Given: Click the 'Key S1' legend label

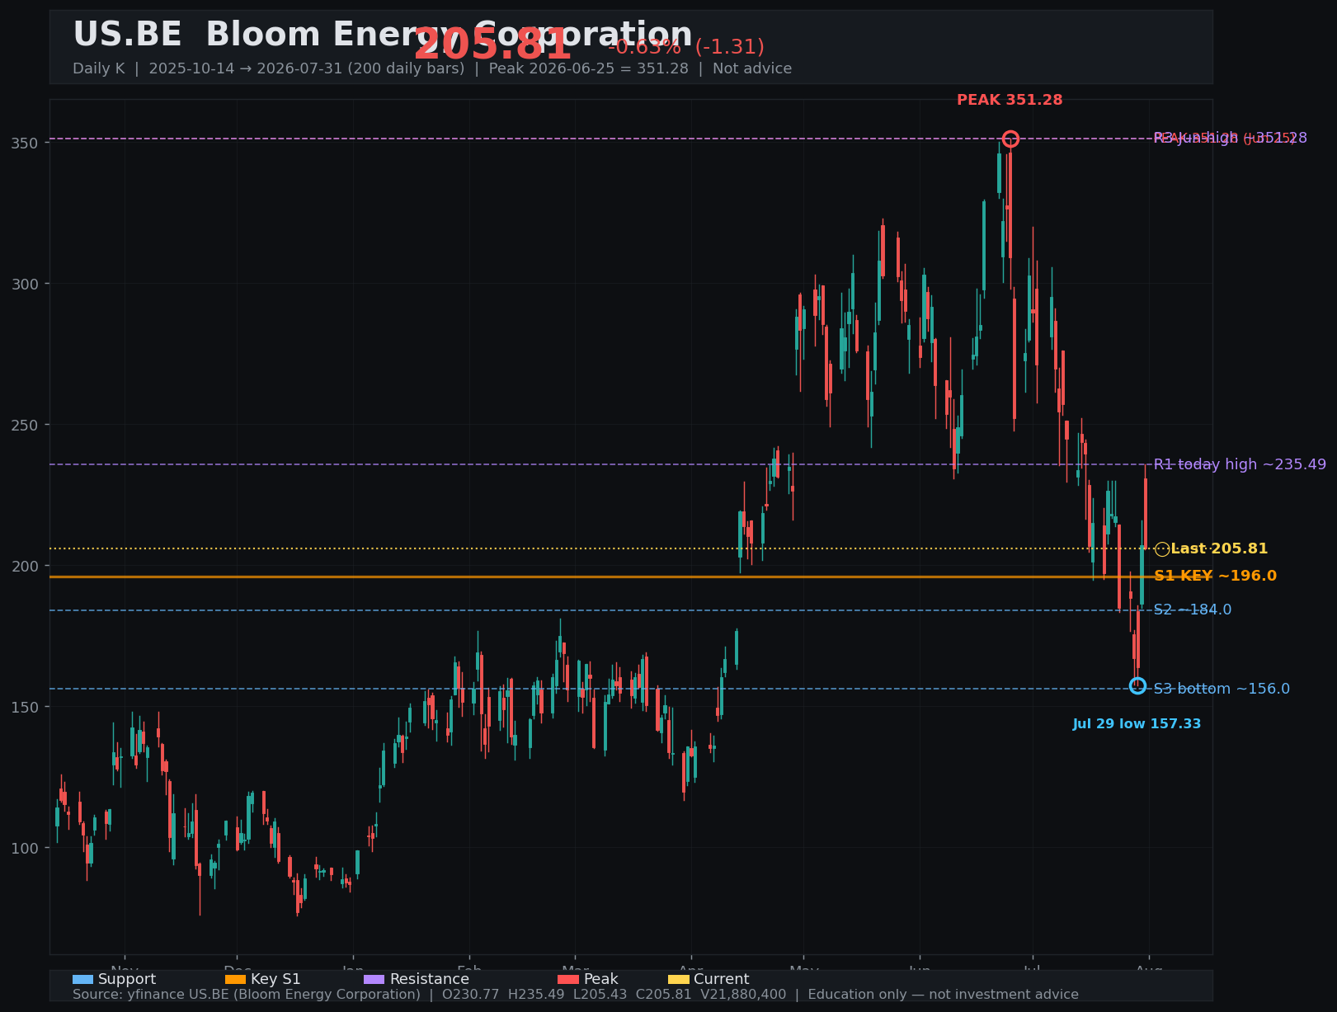Looking at the screenshot, I should tap(275, 979).
